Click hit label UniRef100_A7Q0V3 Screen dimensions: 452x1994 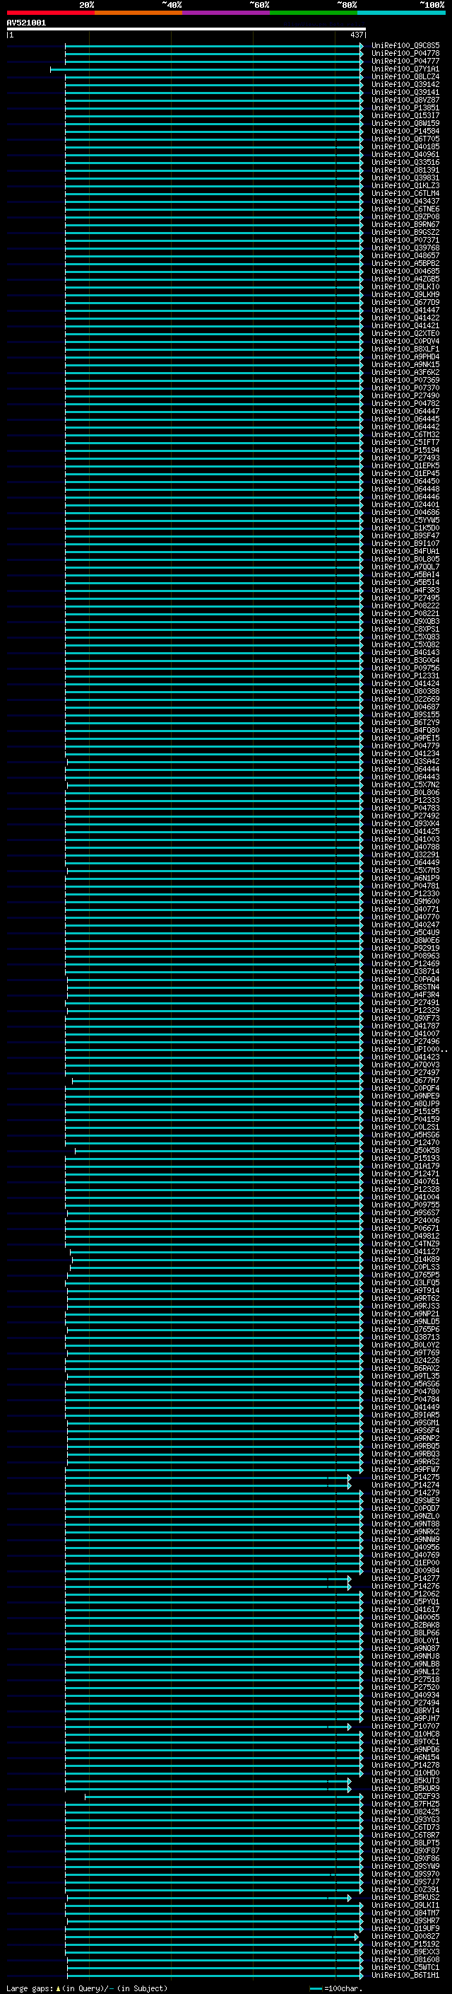405,1065
